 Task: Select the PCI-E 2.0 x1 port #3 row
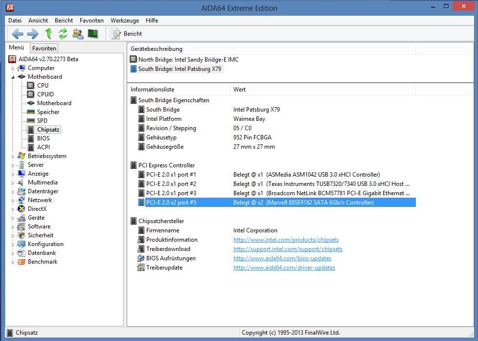coord(276,193)
